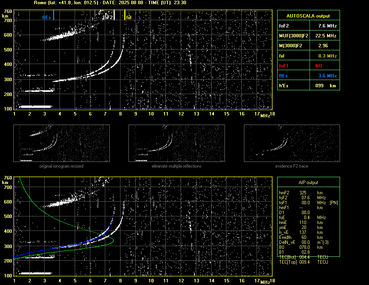Click the Es trace at 100 km, bottom ionogram
Screen dimensions: 369x285
35,273
